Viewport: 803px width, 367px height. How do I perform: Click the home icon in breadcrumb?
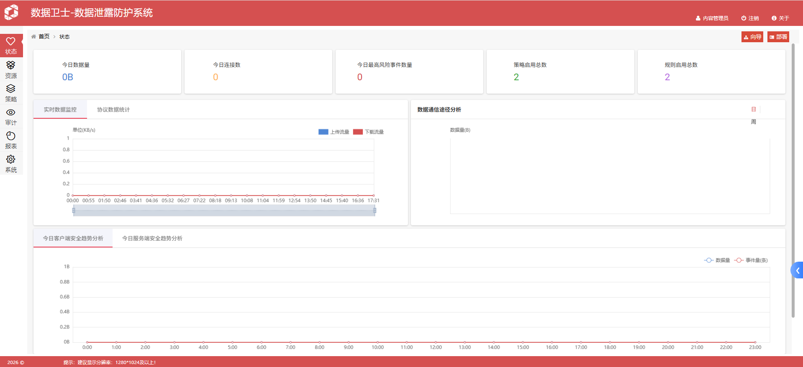tap(34, 37)
